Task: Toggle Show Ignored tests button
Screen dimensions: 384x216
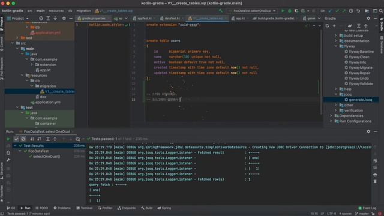Action: point(23,139)
